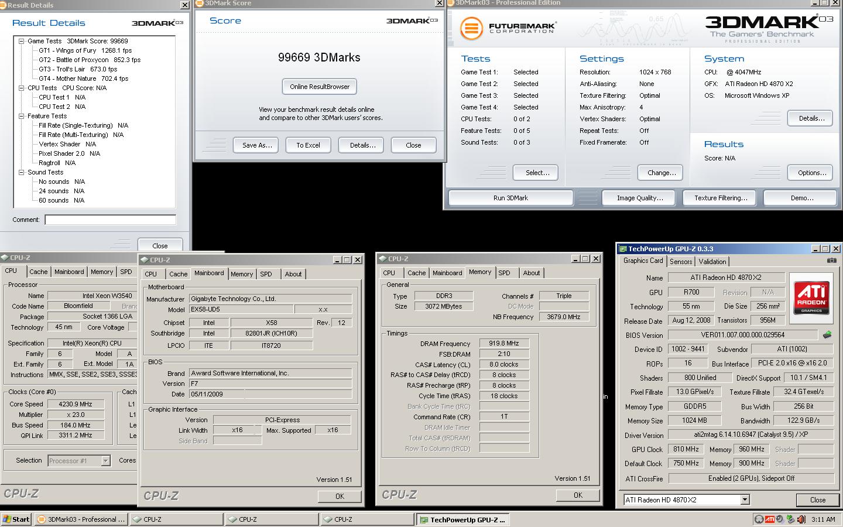The image size is (843, 527).
Task: Select Ragtroll tree row
Action: tap(57, 163)
